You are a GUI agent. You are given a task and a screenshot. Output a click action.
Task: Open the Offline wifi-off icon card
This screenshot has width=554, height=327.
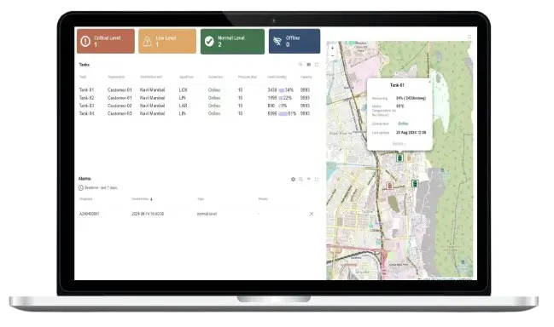294,41
